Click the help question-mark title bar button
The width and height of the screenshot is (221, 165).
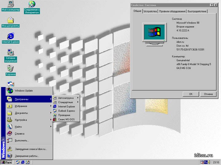(211, 5)
